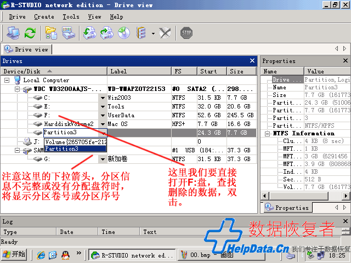
Task: Sort by FS column header
Action: point(184,71)
